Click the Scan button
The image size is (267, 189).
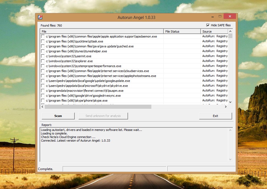click(x=58, y=116)
